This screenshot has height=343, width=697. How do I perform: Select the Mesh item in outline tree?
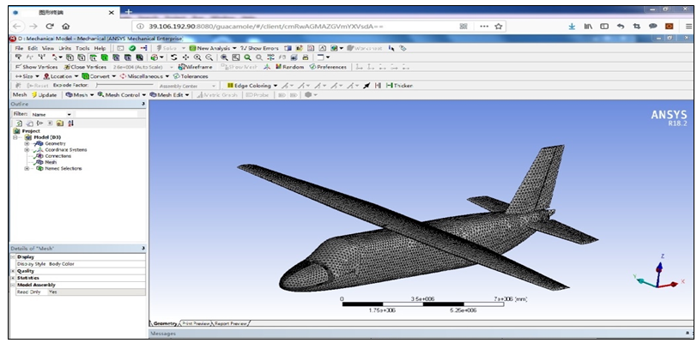click(x=51, y=161)
